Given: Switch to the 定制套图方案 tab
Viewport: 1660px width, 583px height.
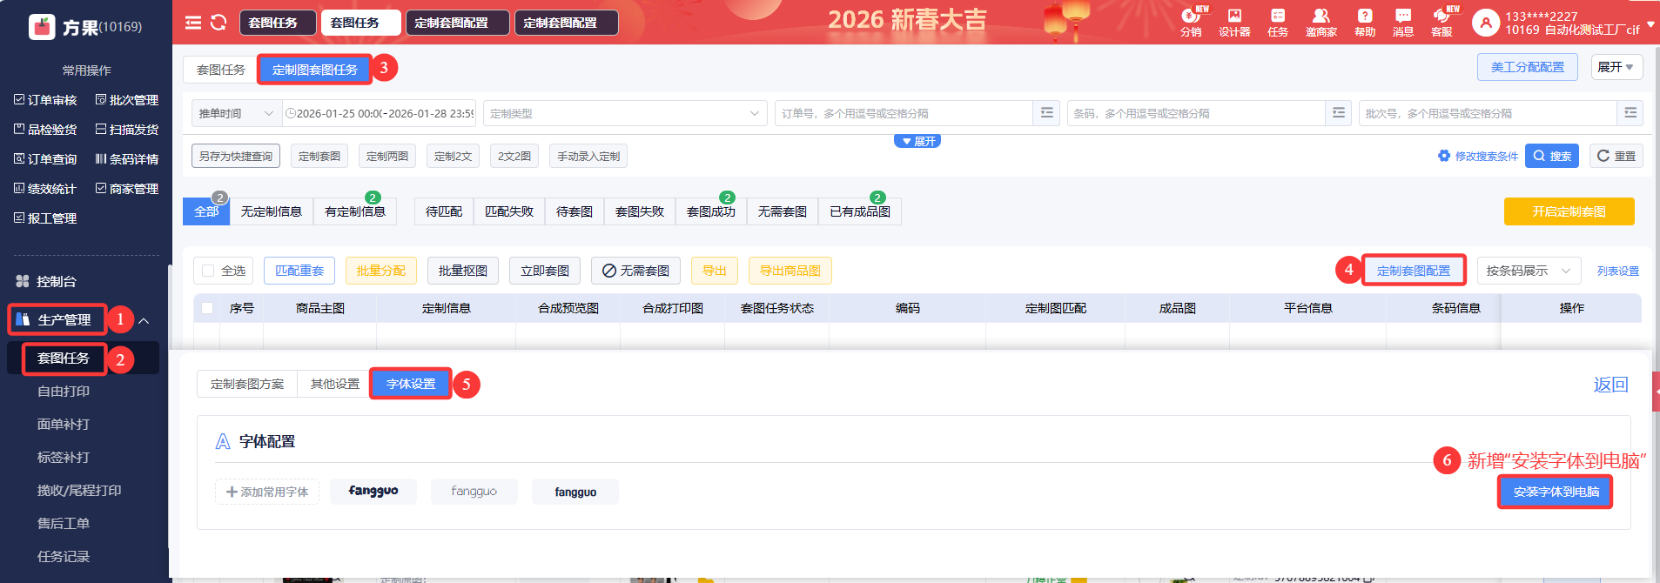Looking at the screenshot, I should (247, 384).
